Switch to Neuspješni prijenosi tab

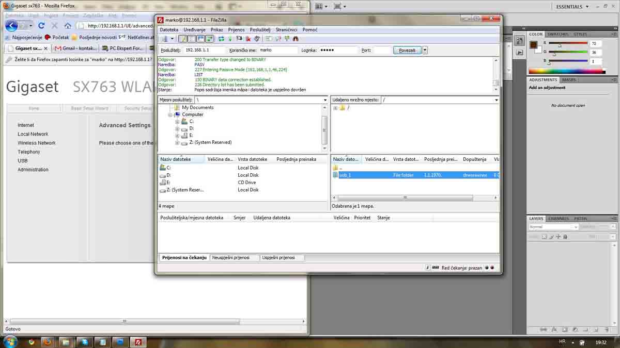230,257
